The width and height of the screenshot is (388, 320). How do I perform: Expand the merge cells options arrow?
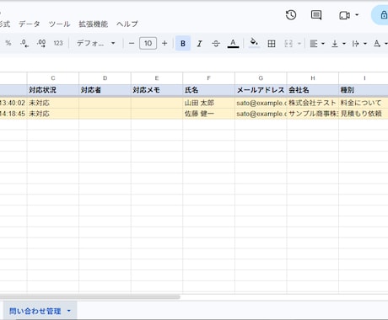click(x=299, y=43)
